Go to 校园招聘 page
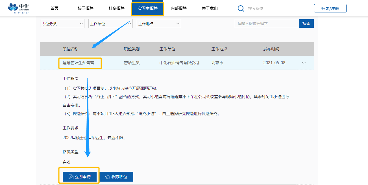This screenshot has height=185, width=368. coord(85,8)
